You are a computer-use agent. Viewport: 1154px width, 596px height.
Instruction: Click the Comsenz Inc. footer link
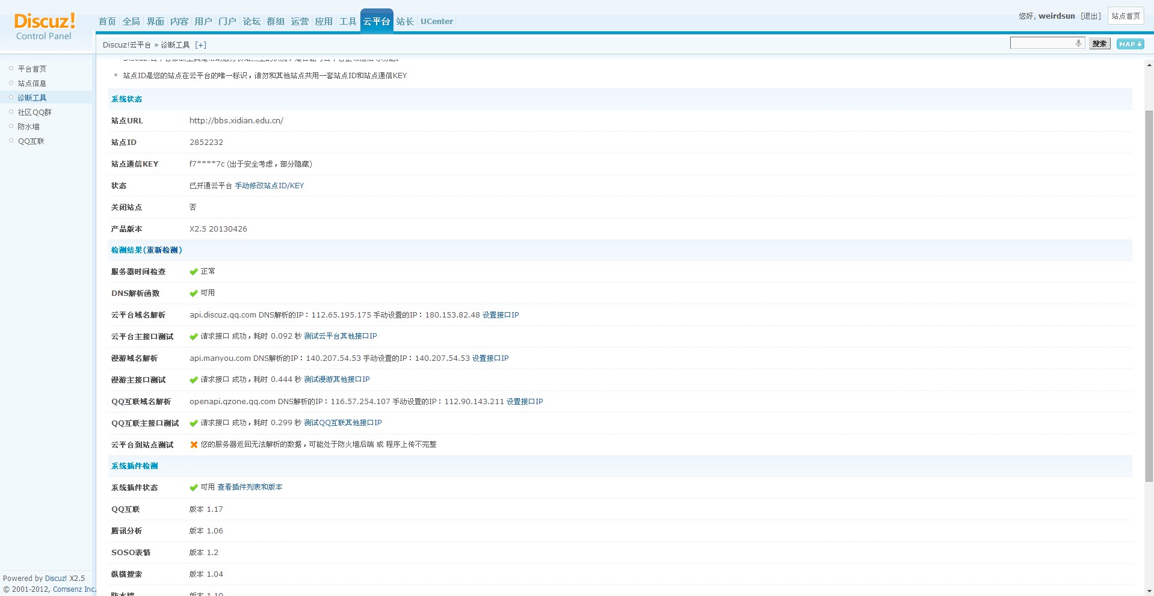pos(74,589)
